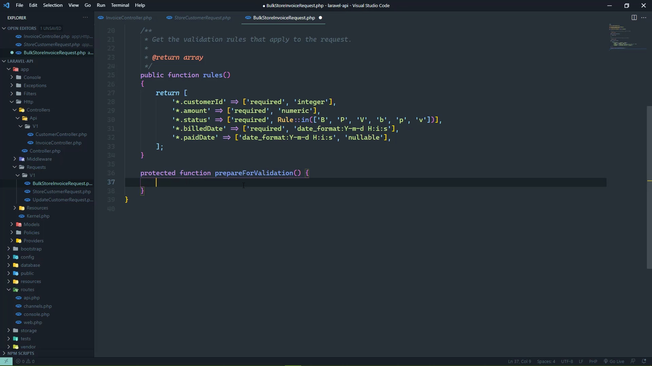
Task: Click the Ln 37, Col 9 position indicator
Action: (x=519, y=361)
